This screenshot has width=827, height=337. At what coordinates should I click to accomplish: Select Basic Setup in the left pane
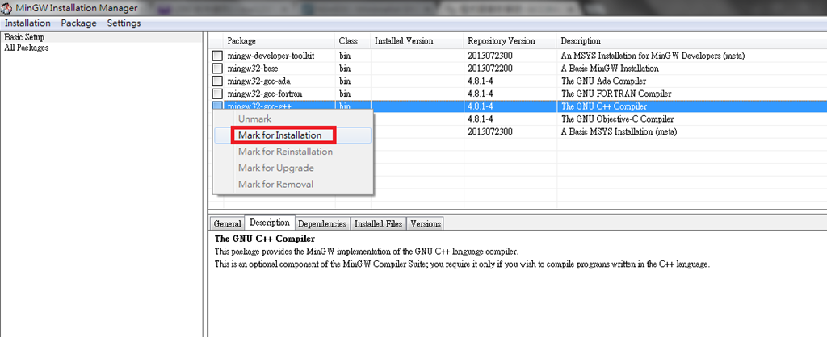(24, 37)
